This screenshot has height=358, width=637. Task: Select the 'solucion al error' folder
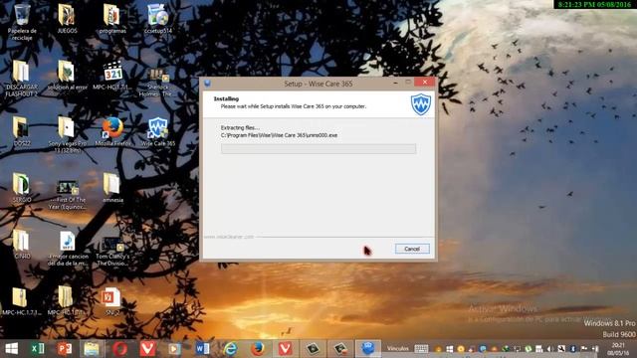pyautogui.click(x=67, y=76)
